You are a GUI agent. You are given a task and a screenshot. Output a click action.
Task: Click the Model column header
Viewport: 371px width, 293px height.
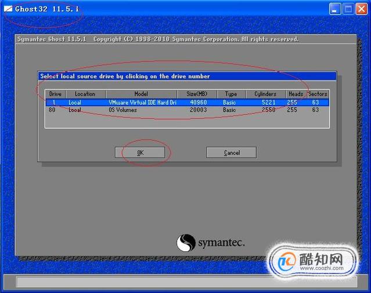(141, 94)
